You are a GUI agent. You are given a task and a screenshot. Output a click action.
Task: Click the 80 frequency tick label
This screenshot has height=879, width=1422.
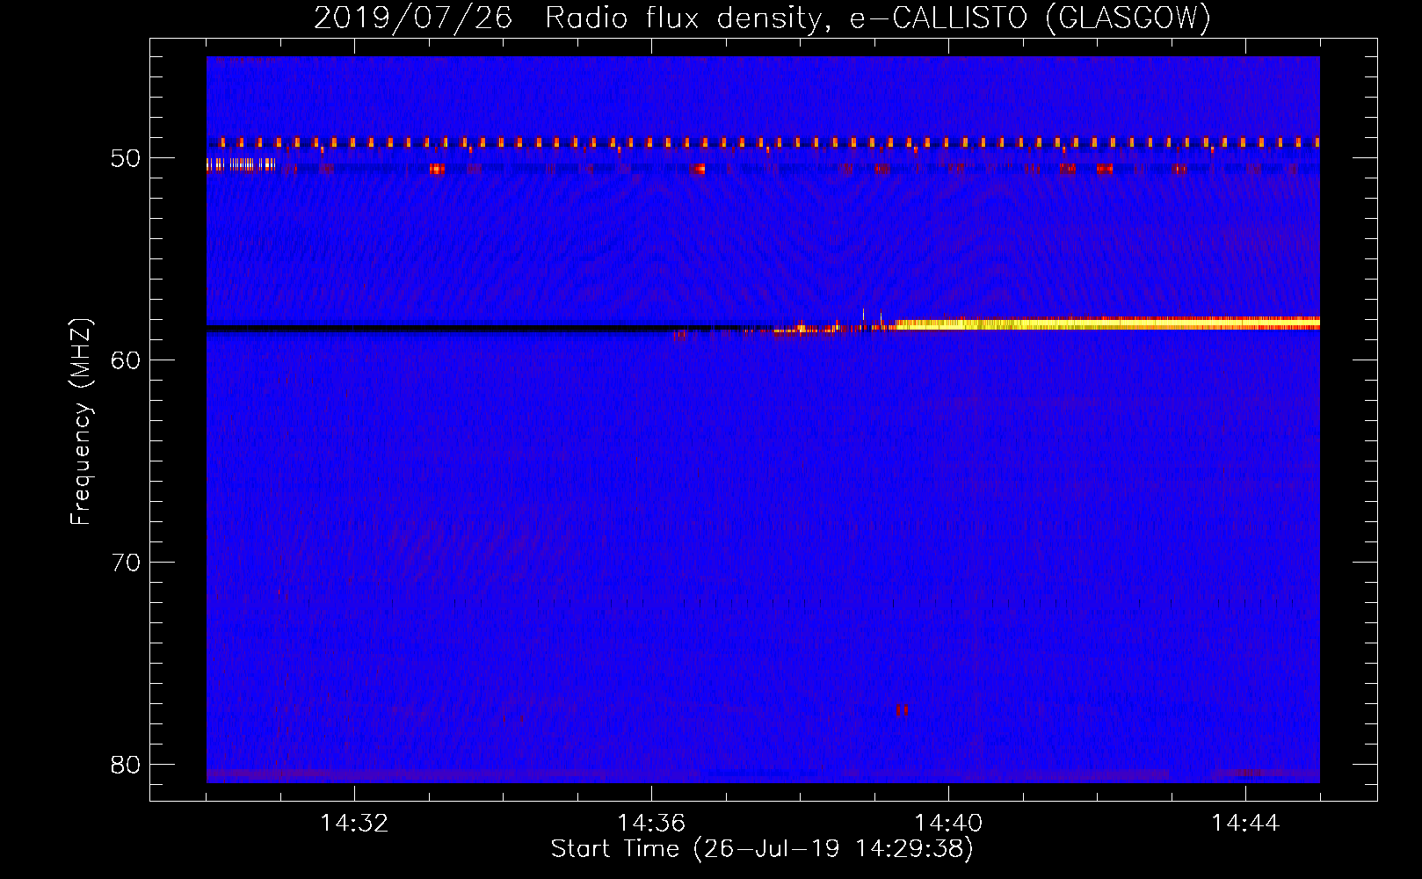(x=125, y=764)
